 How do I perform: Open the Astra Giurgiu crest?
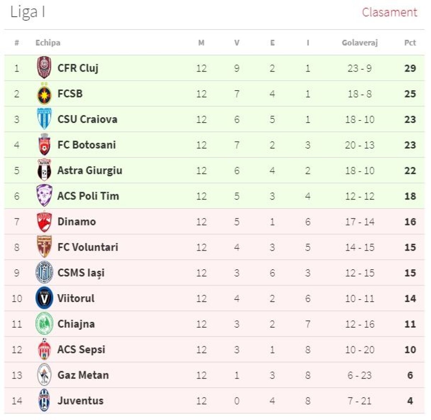pyautogui.click(x=44, y=170)
